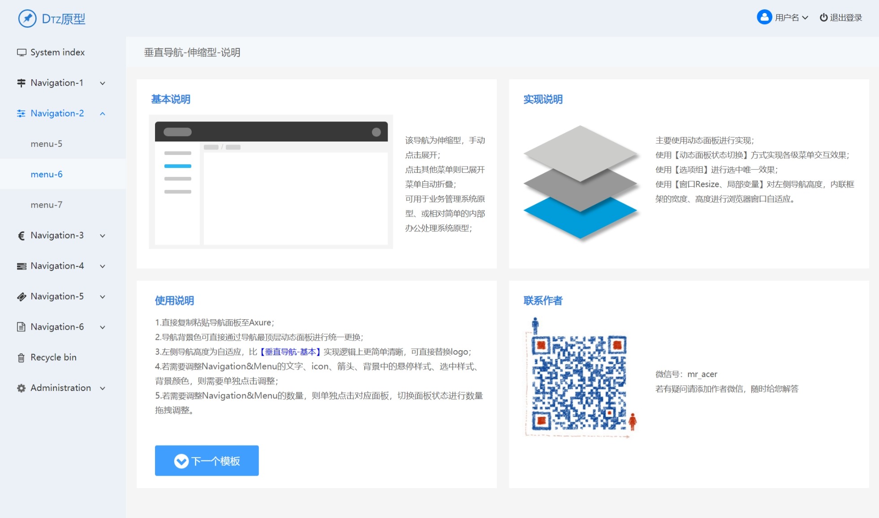Click the logout power icon
The height and width of the screenshot is (518, 879).
823,17
